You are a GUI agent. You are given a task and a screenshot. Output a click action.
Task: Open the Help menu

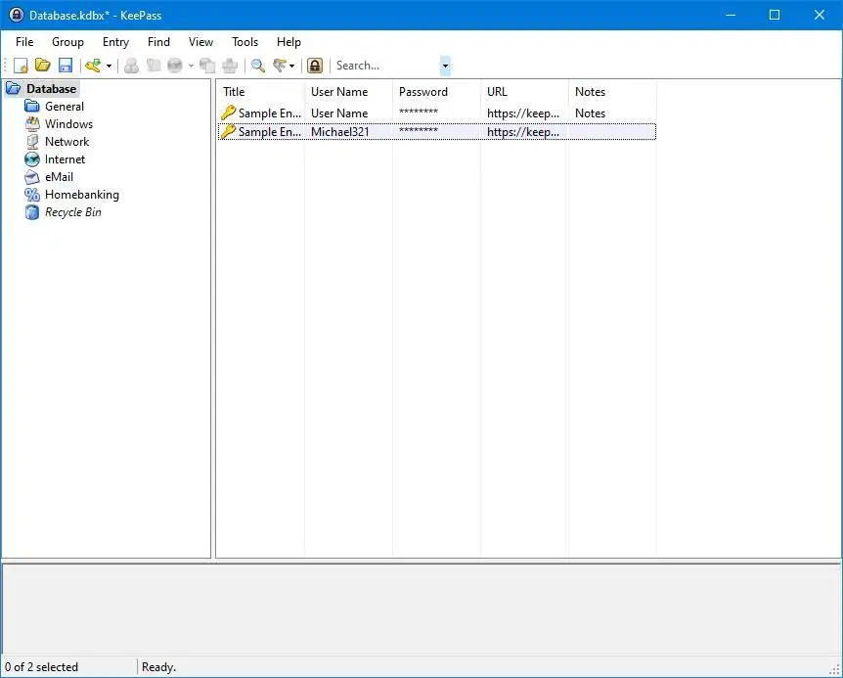[x=288, y=42]
